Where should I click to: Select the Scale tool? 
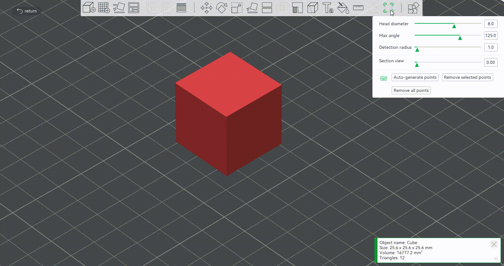pyautogui.click(x=237, y=8)
